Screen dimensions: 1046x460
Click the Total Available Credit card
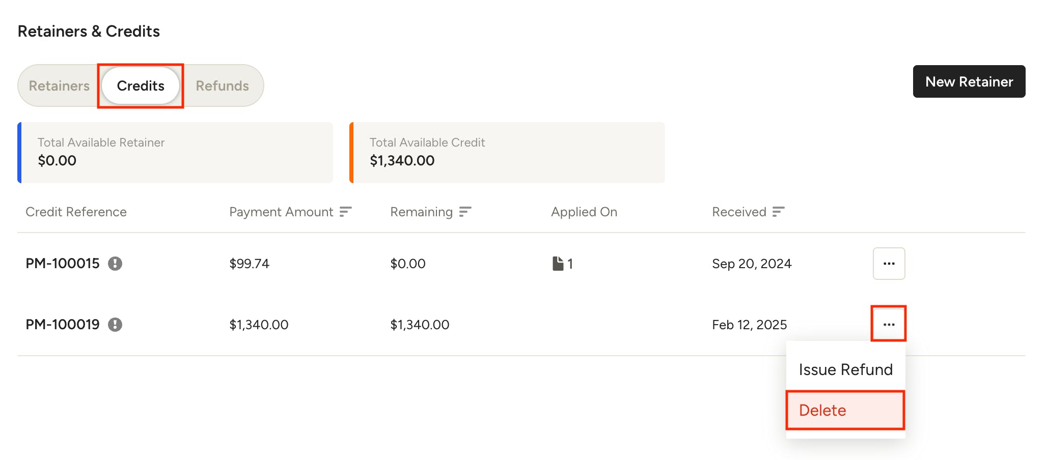507,153
